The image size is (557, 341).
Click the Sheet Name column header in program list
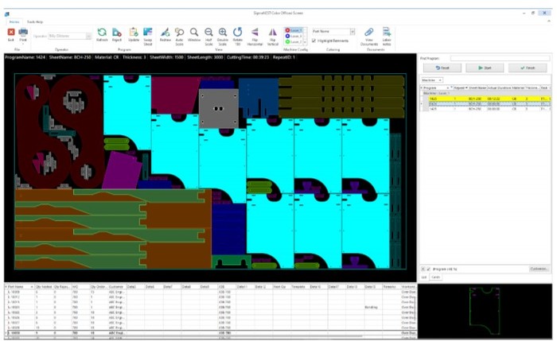click(477, 87)
